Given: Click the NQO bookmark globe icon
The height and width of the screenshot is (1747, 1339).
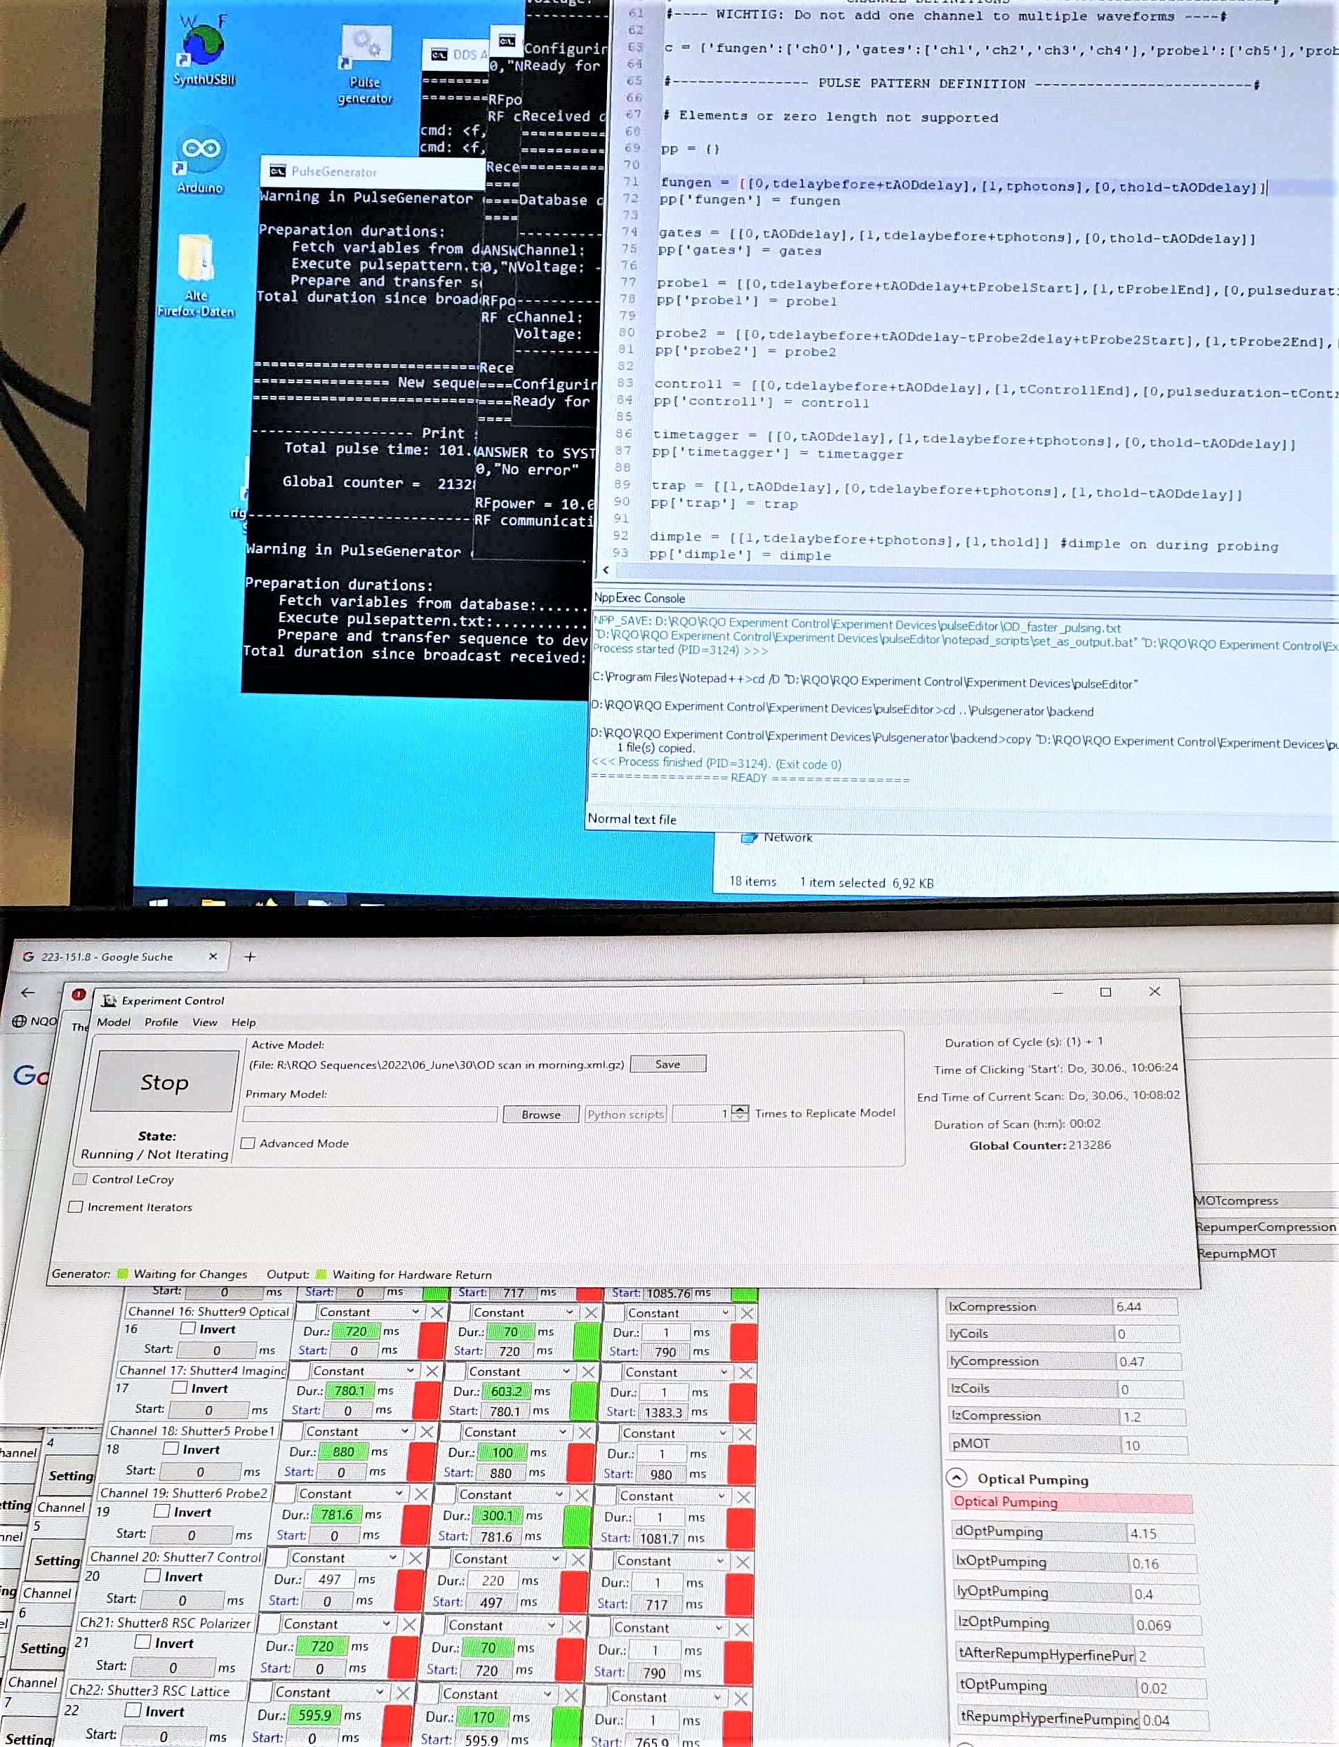Looking at the screenshot, I should pyautogui.click(x=20, y=1022).
